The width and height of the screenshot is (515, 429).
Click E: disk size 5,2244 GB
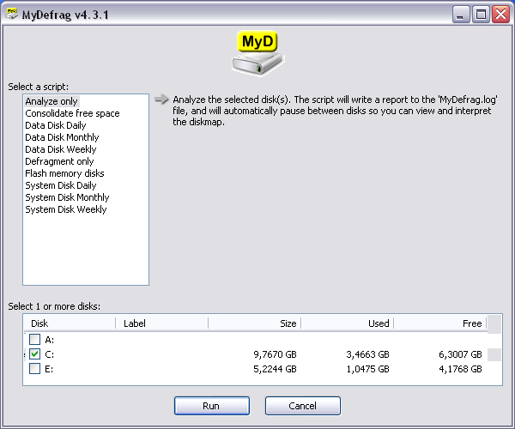tap(276, 369)
